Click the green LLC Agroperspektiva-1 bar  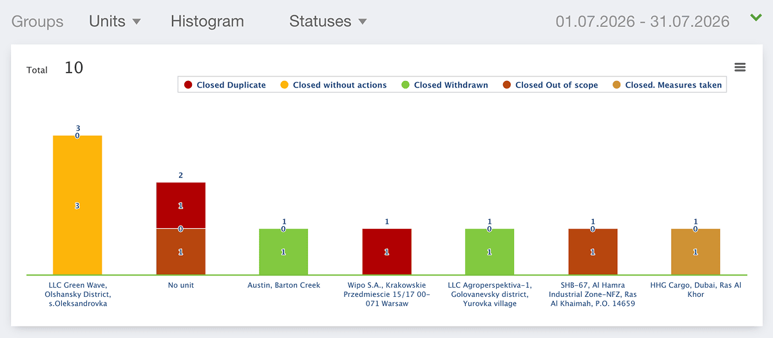point(490,252)
